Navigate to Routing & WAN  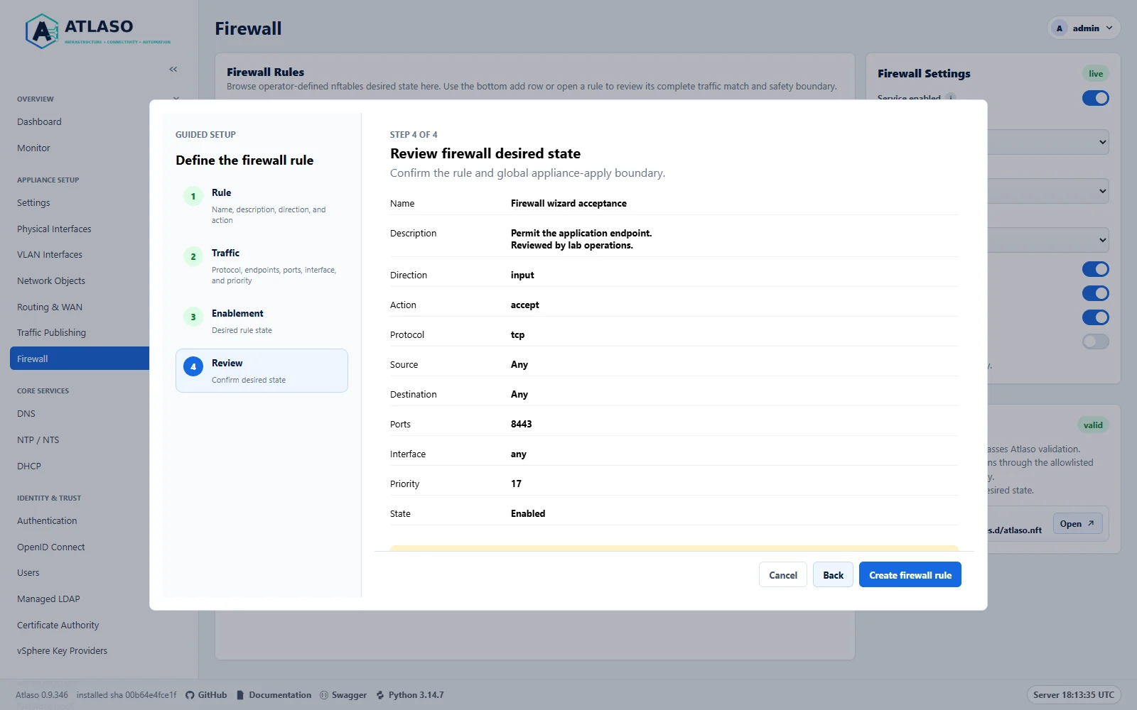50,307
